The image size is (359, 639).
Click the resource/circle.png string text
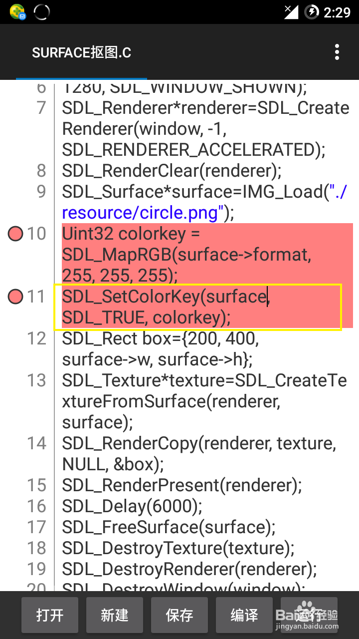(140, 213)
